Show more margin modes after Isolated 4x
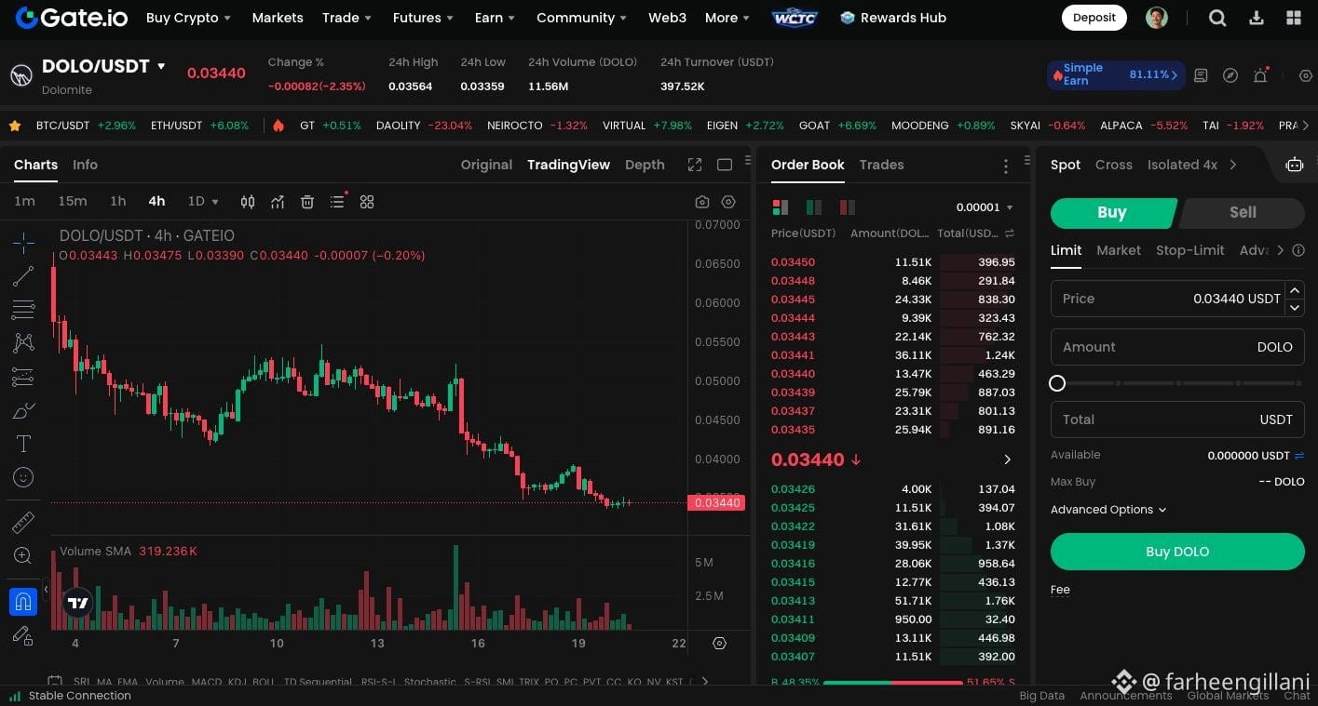 1233,165
